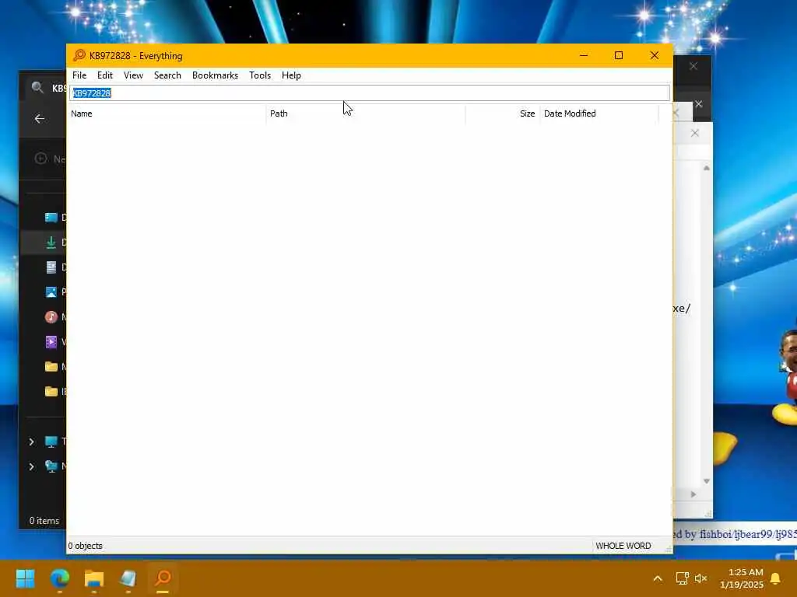Sort results by Size column
Image resolution: width=797 pixels, height=597 pixels.
click(502, 113)
